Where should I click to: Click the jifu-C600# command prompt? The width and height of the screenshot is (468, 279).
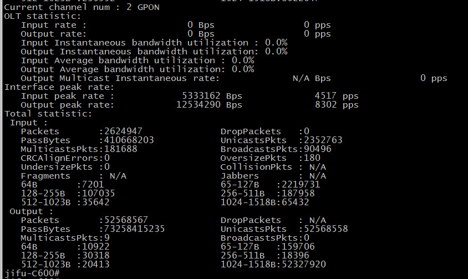(x=32, y=273)
